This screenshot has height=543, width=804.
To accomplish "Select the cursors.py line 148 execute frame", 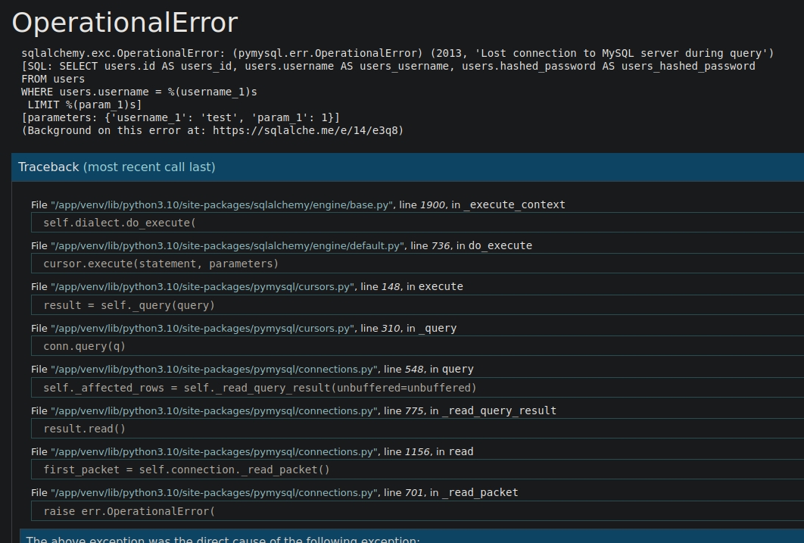I will point(246,286).
